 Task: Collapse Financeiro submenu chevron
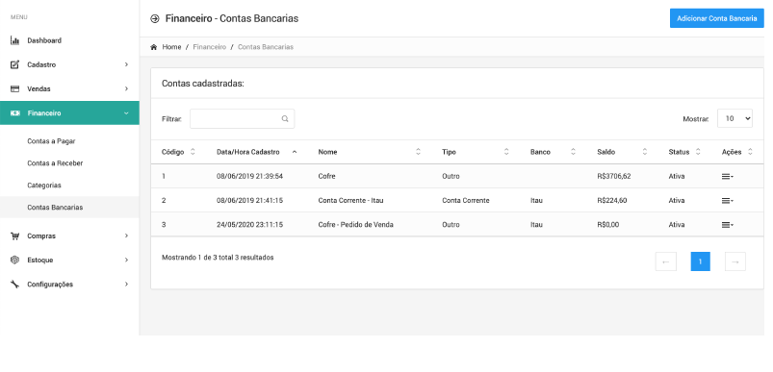point(126,113)
